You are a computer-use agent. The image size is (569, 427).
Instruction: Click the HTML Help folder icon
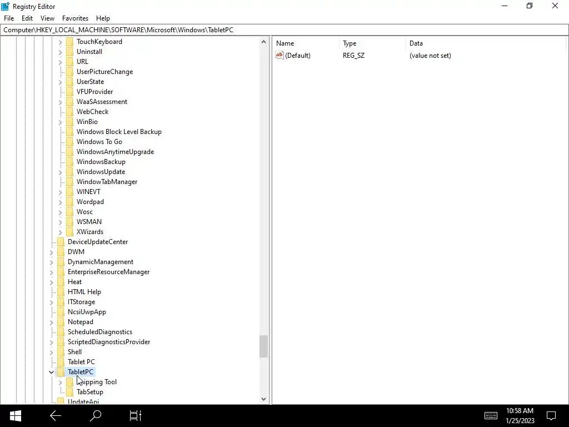pos(61,291)
